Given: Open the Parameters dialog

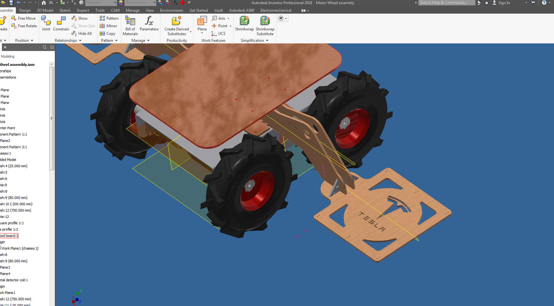Looking at the screenshot, I should 149,23.
